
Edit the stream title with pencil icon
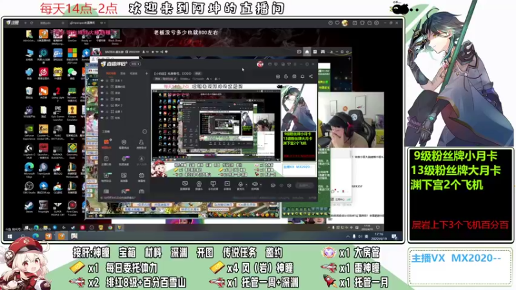175,79
